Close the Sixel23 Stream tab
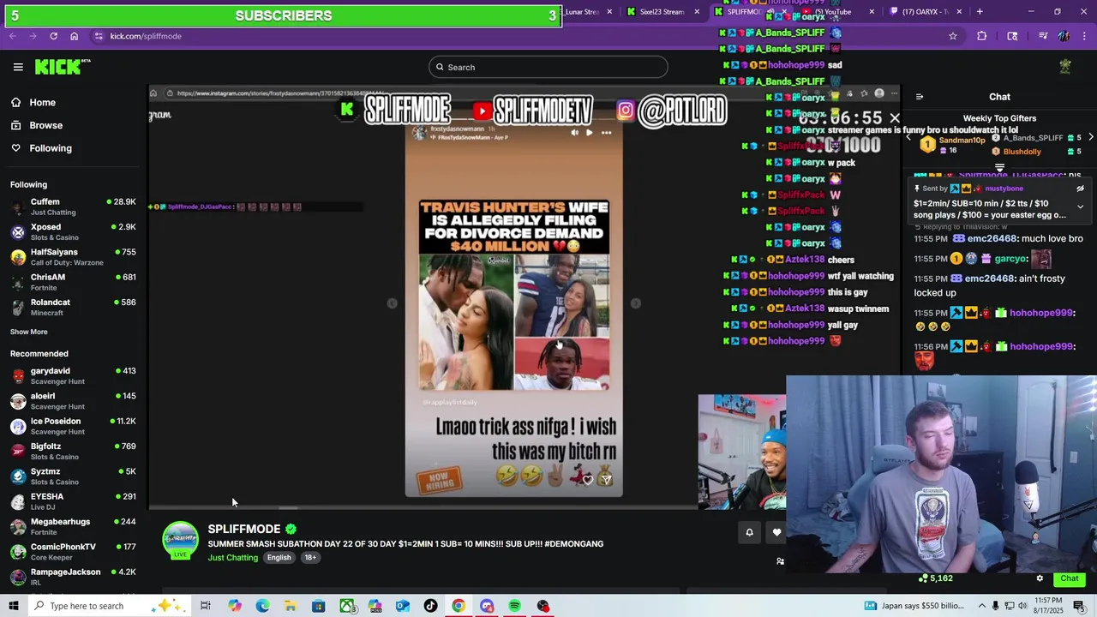The image size is (1097, 617). pyautogui.click(x=697, y=12)
